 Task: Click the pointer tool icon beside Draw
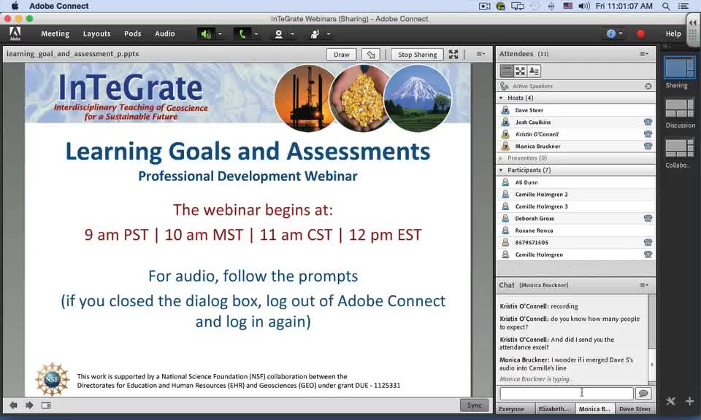point(371,54)
